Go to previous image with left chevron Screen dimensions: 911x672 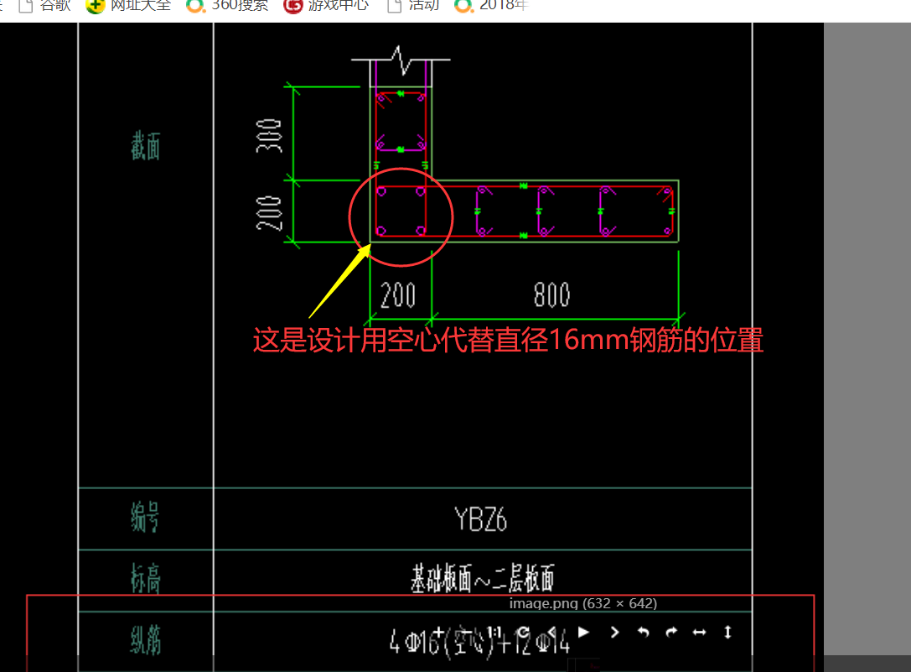pos(552,632)
